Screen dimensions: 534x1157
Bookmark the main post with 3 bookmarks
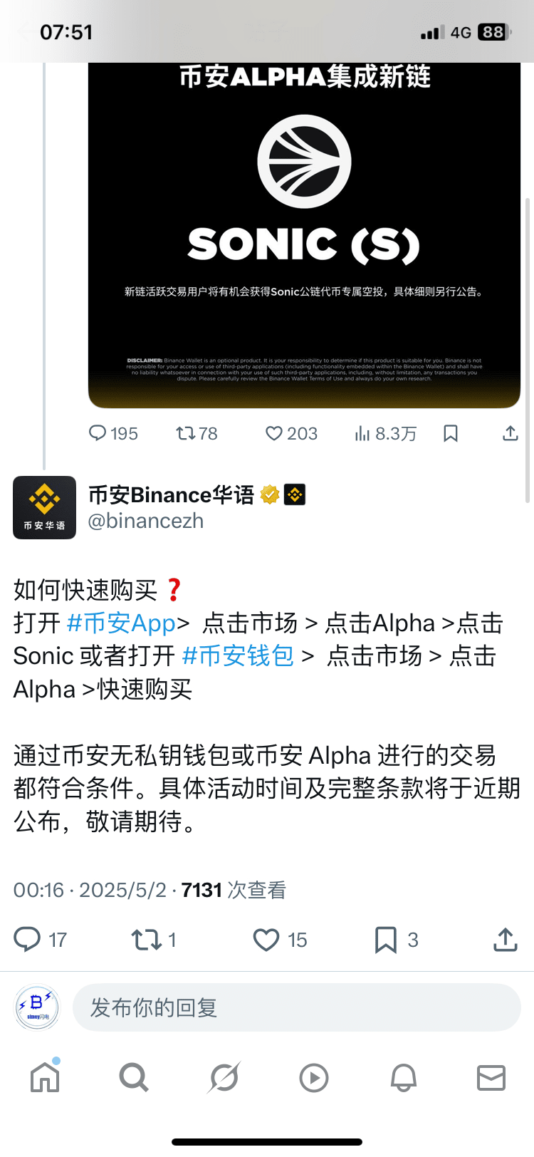point(386,940)
